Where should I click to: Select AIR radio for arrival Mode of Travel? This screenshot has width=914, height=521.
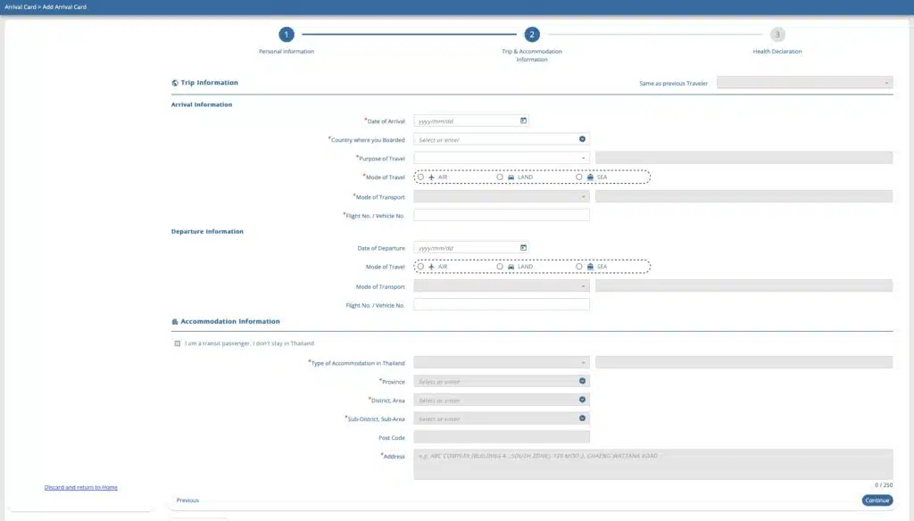coord(420,178)
